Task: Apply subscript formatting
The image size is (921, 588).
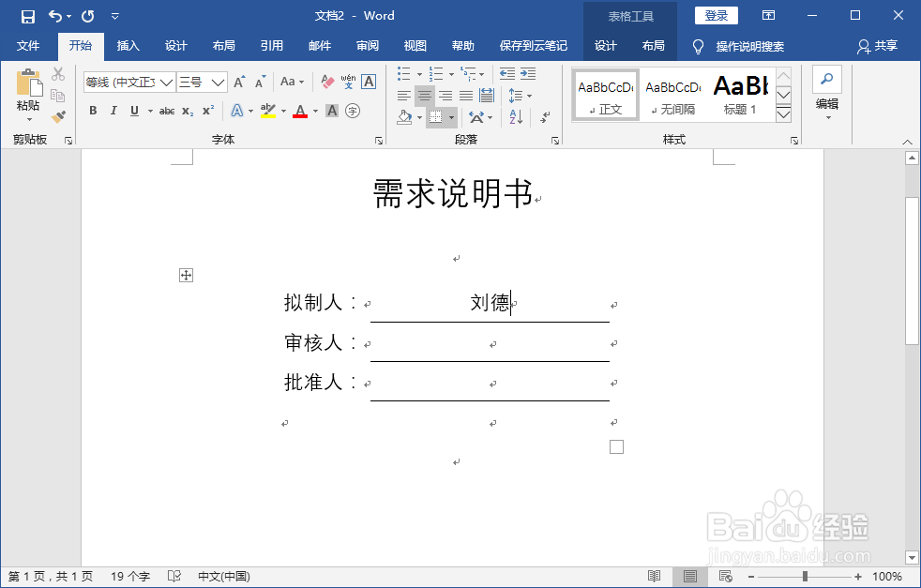Action: [187, 112]
